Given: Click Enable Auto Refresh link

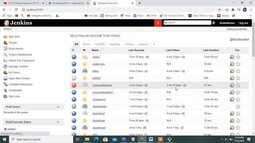Looking at the screenshot, I should click(237, 29).
